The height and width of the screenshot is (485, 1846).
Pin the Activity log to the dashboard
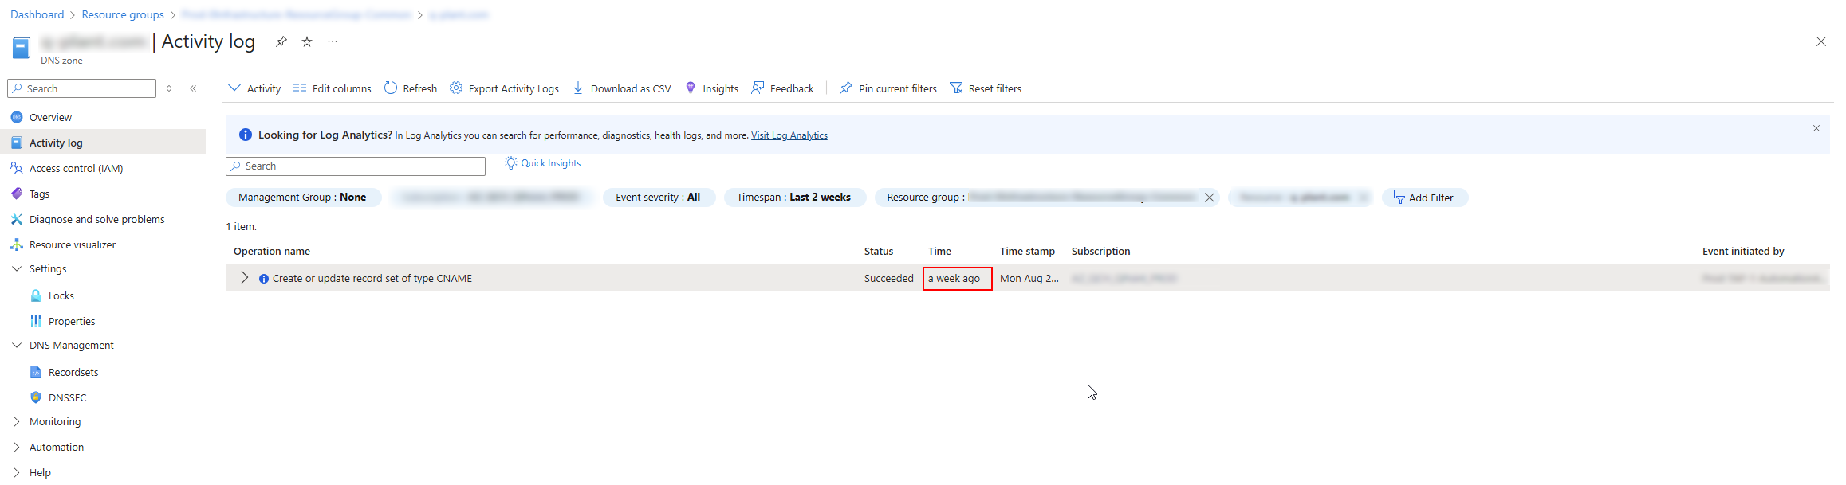point(281,42)
